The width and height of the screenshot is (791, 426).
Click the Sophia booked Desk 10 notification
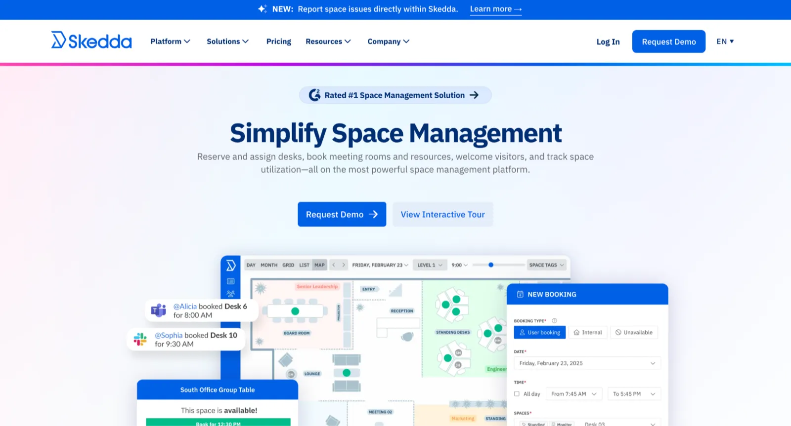pyautogui.click(x=186, y=340)
